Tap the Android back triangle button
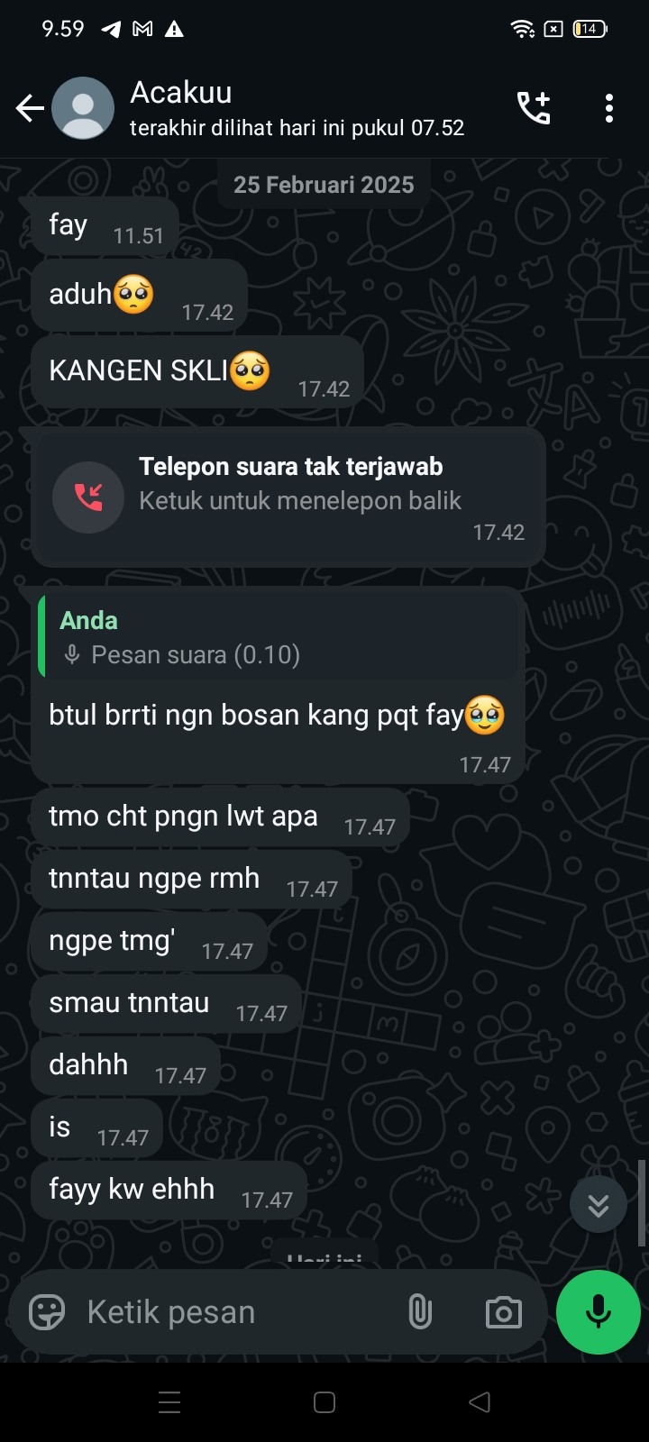 (480, 1402)
